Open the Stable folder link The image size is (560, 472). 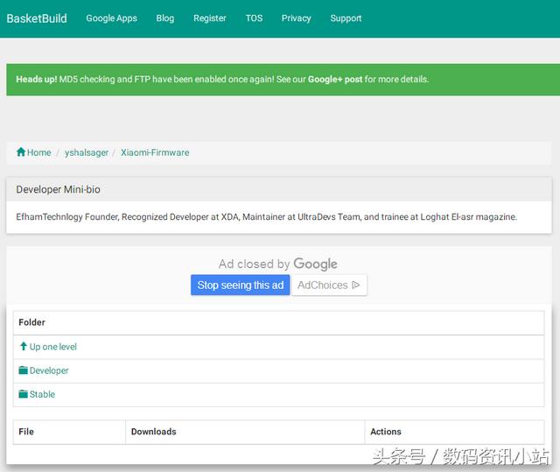[x=42, y=394]
